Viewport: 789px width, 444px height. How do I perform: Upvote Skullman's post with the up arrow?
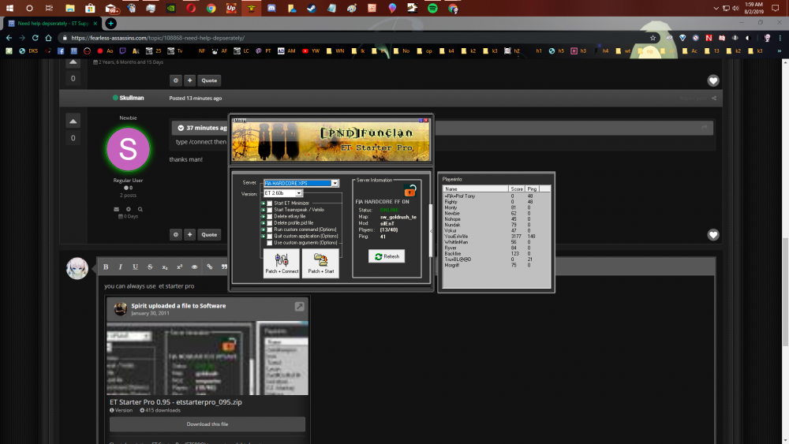(73, 121)
